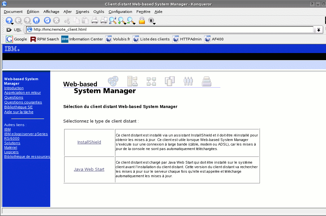Click the Cut scissors icon
326x216 pixels.
(67, 20)
